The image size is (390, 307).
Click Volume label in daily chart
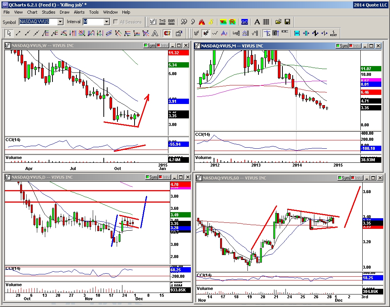(x=14, y=285)
